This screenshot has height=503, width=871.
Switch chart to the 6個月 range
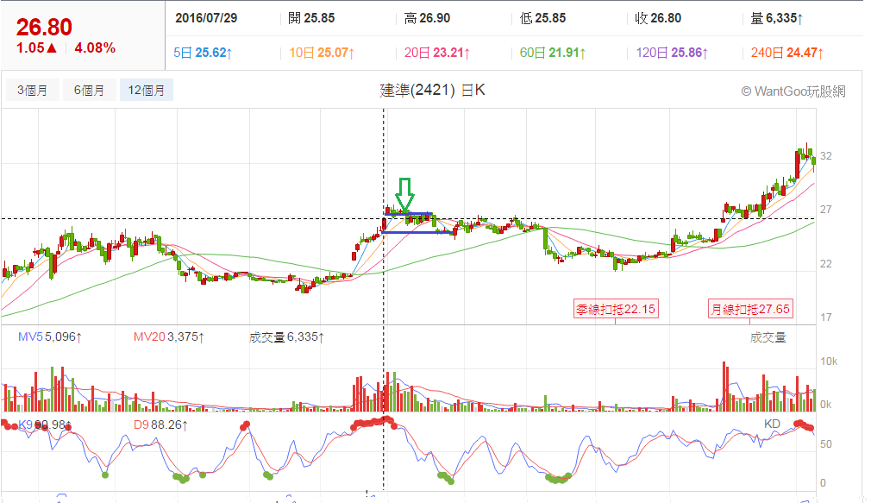[89, 90]
